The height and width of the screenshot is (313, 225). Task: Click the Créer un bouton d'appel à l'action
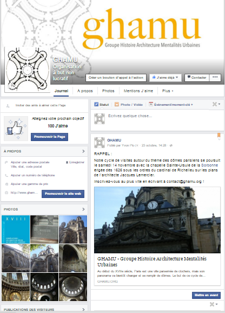coord(116,78)
